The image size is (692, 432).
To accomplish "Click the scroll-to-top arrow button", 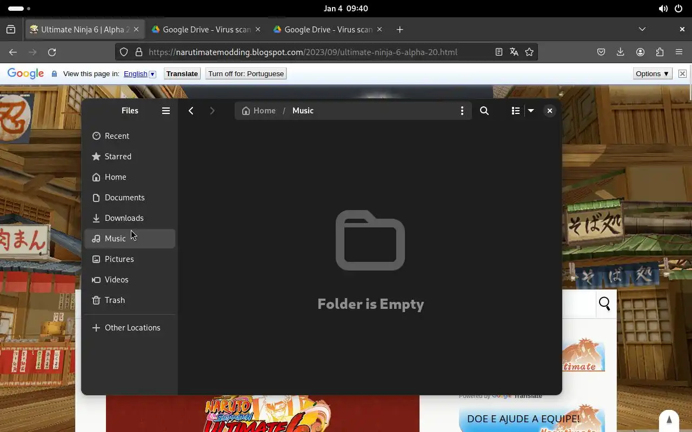I will (669, 420).
